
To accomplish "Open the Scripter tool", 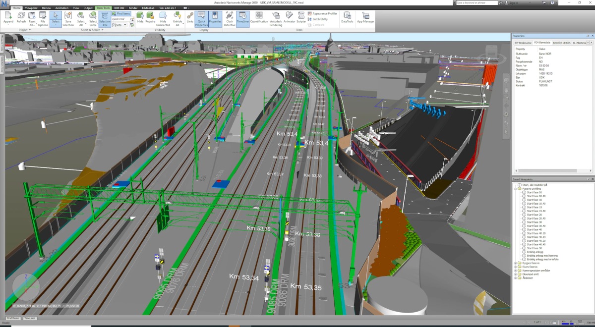I will [301, 18].
